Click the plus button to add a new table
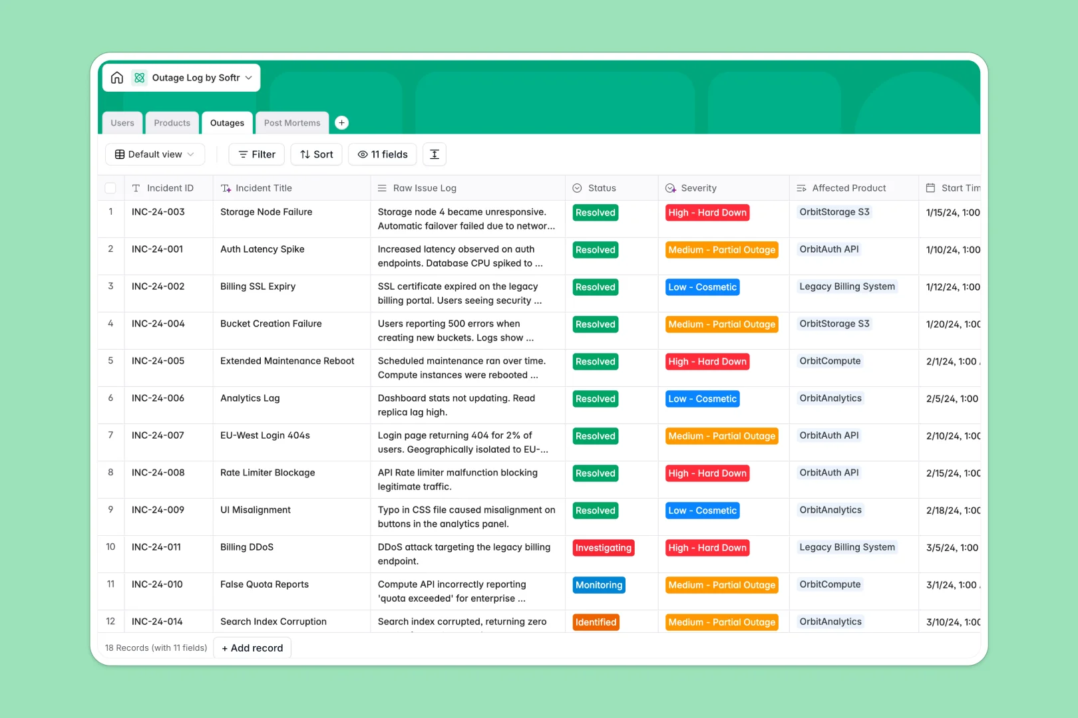 [x=342, y=122]
